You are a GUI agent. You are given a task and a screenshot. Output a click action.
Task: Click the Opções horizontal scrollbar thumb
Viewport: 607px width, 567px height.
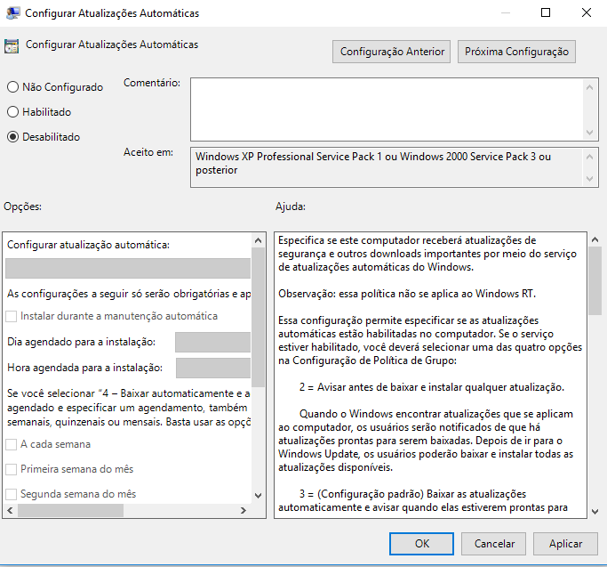tap(70, 510)
